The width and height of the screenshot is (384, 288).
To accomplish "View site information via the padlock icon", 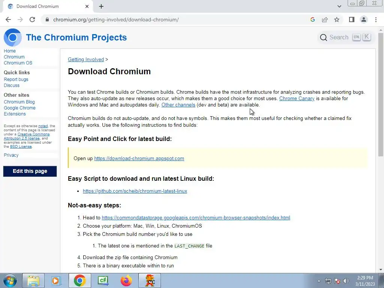I will (x=47, y=19).
